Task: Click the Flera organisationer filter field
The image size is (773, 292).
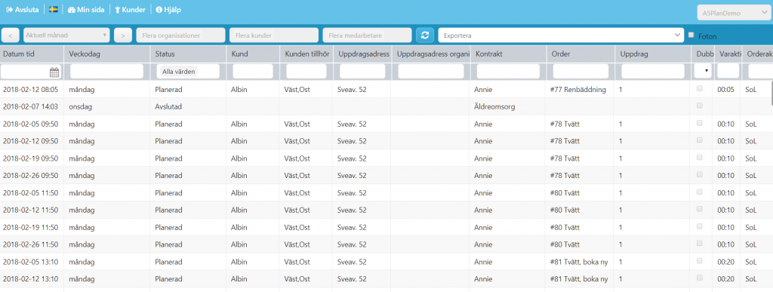Action: click(x=180, y=35)
